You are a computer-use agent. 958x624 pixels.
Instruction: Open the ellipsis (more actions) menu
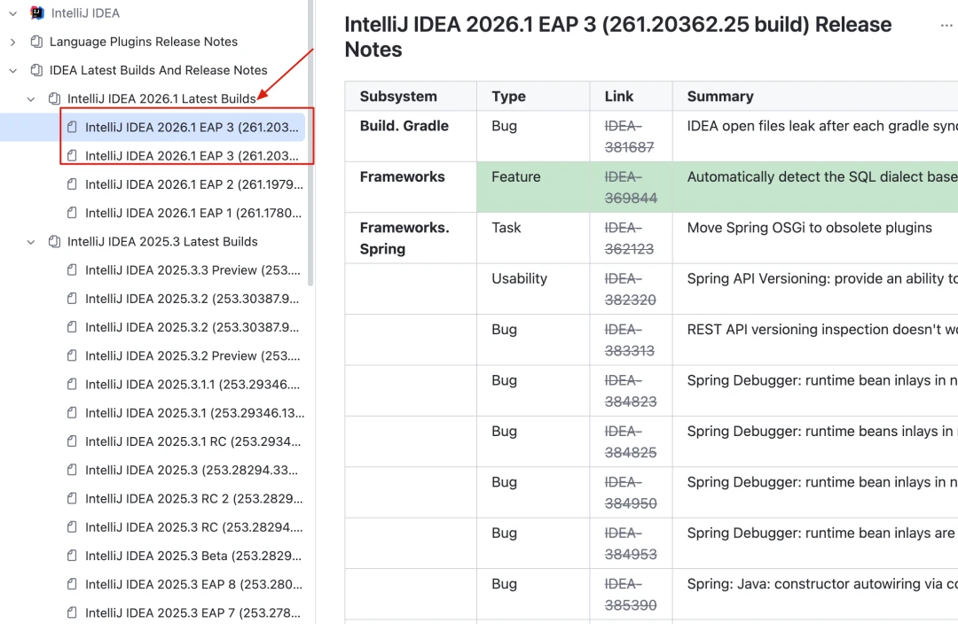[945, 25]
